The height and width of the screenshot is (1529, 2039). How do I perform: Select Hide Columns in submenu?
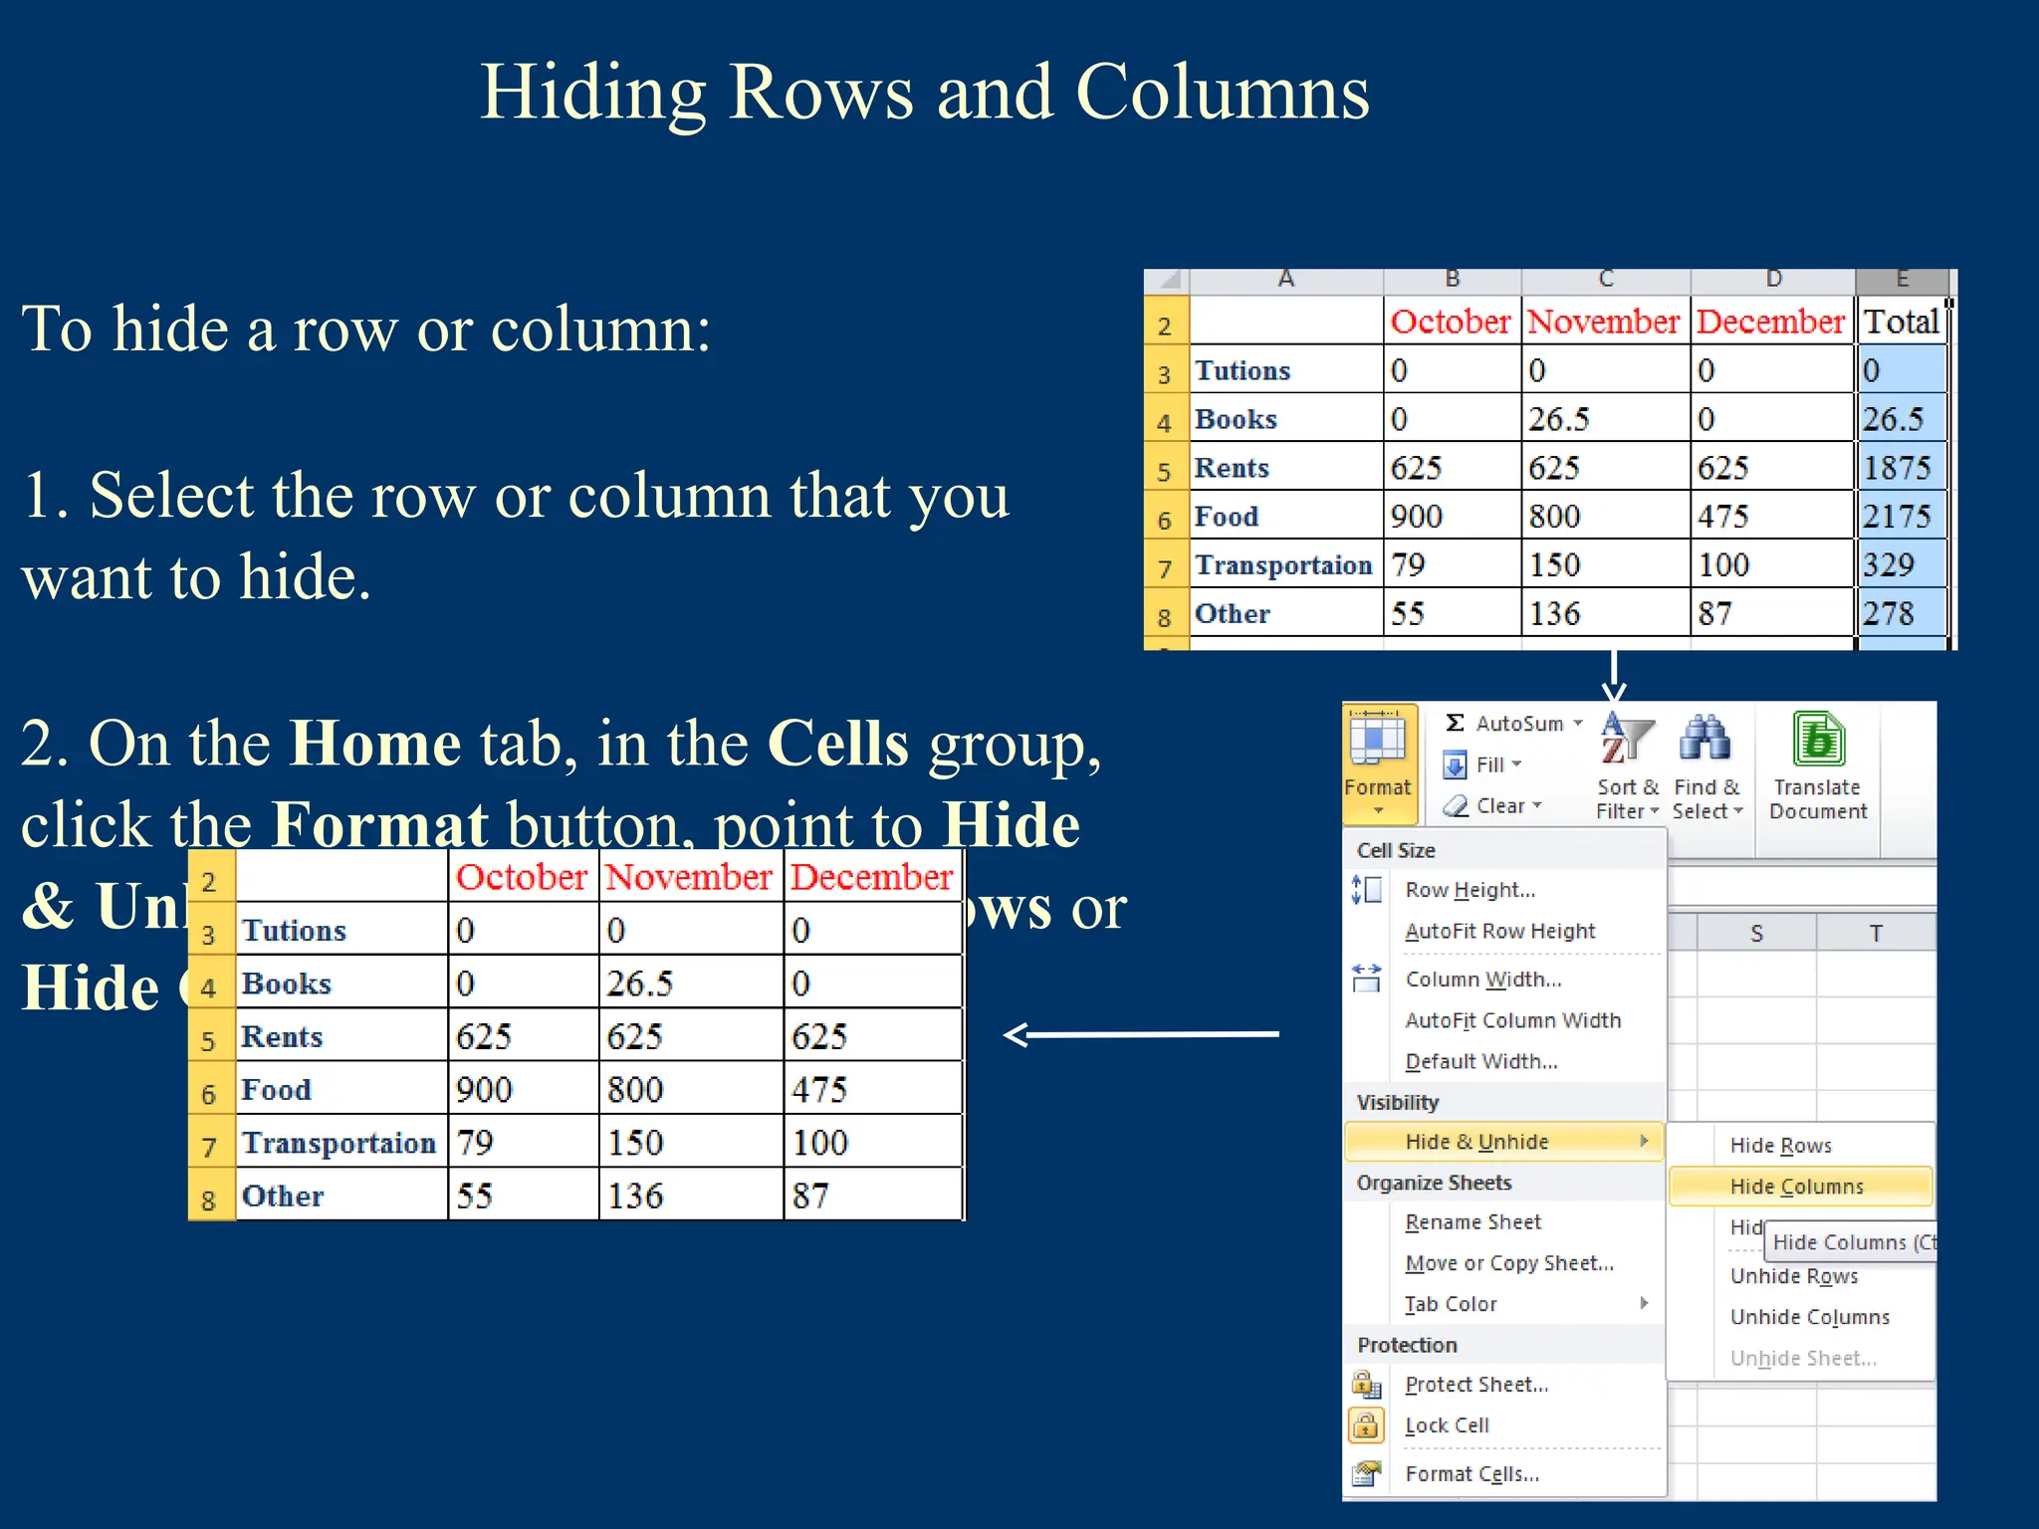tap(1800, 1186)
